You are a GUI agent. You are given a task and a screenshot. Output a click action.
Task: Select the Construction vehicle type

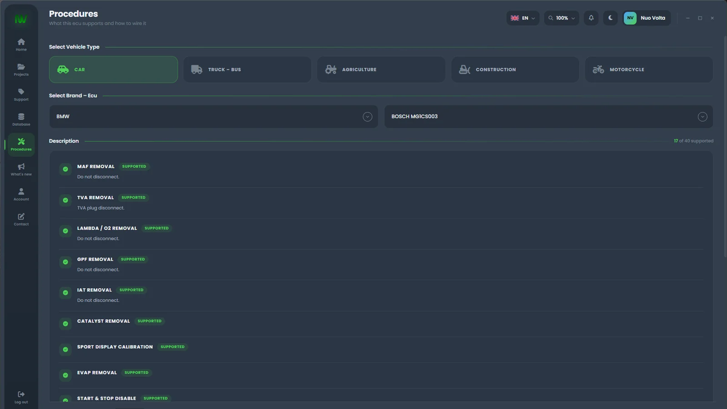pyautogui.click(x=515, y=70)
